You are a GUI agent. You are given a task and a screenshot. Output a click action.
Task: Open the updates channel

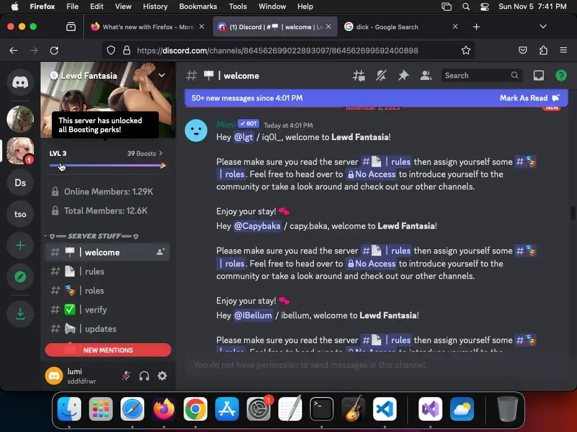pos(107,328)
